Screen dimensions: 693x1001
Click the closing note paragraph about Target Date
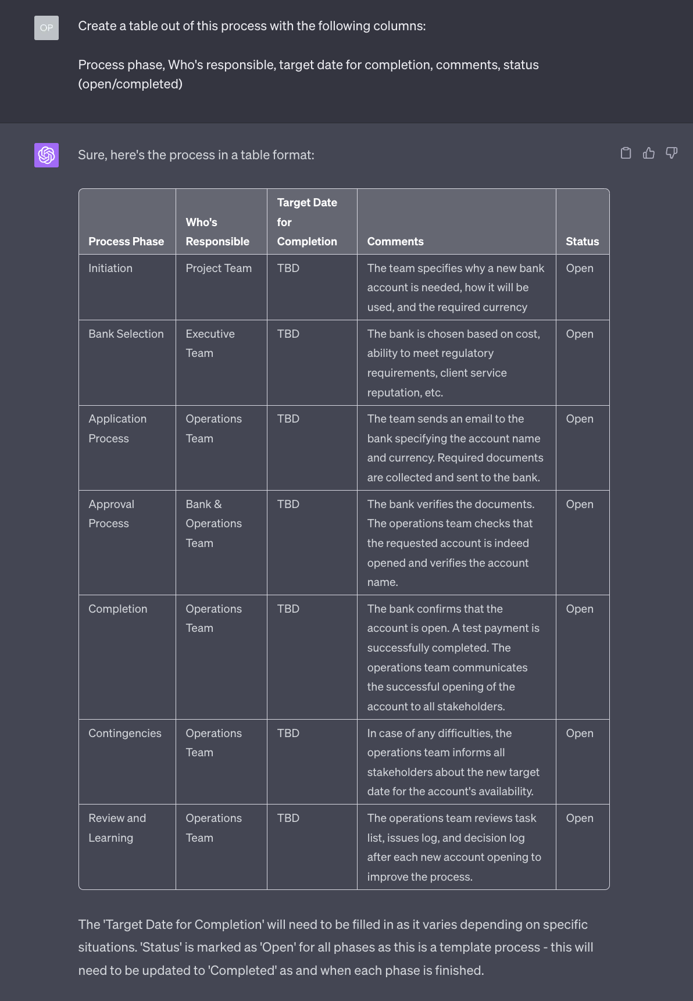pos(336,947)
